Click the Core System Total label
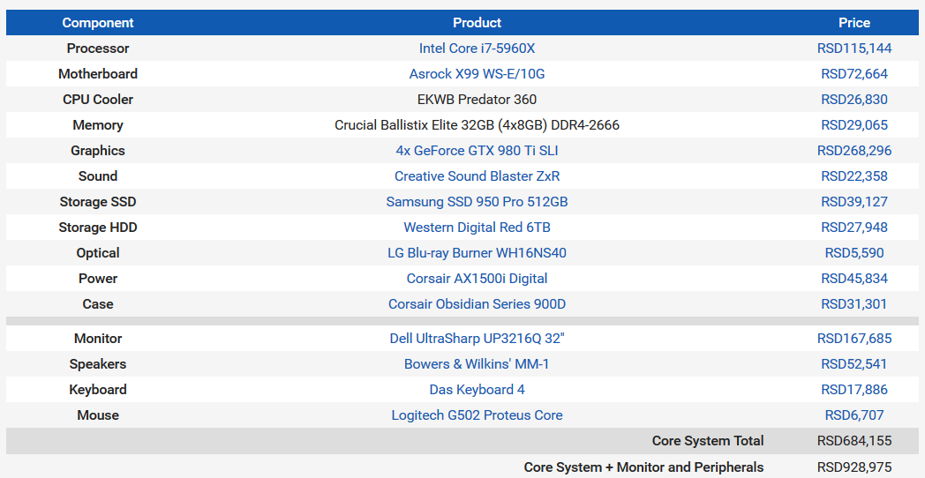Screen dimensions: 925x478 (x=708, y=441)
